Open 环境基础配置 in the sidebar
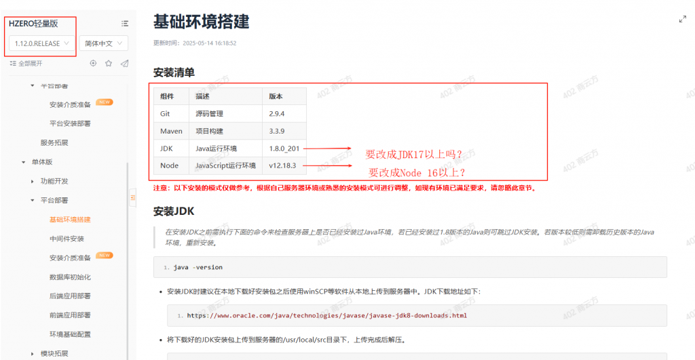 [70, 334]
